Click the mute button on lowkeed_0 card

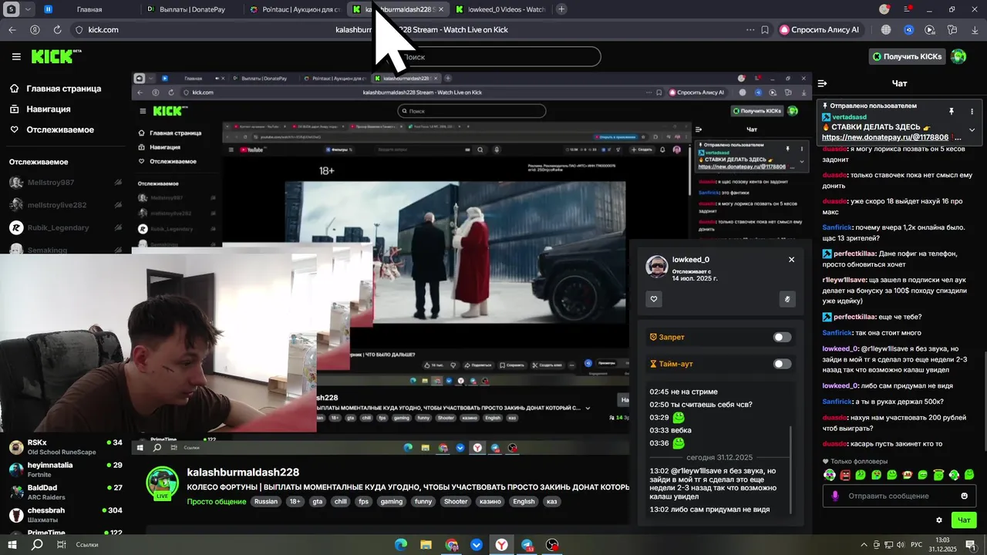tap(787, 299)
